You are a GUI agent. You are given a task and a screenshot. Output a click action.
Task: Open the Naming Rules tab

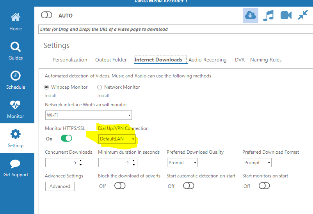click(x=266, y=60)
